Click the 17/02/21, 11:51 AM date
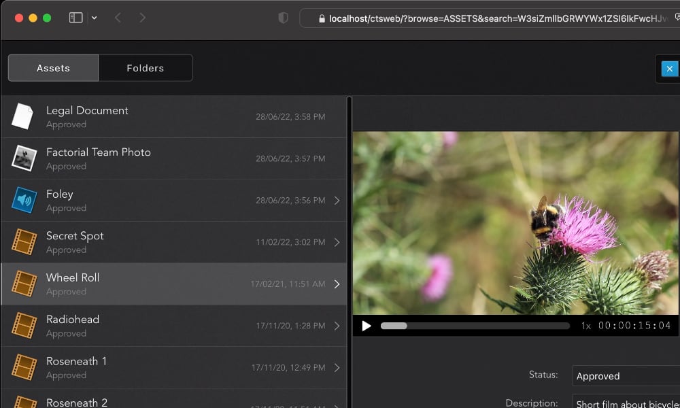 pyautogui.click(x=288, y=284)
